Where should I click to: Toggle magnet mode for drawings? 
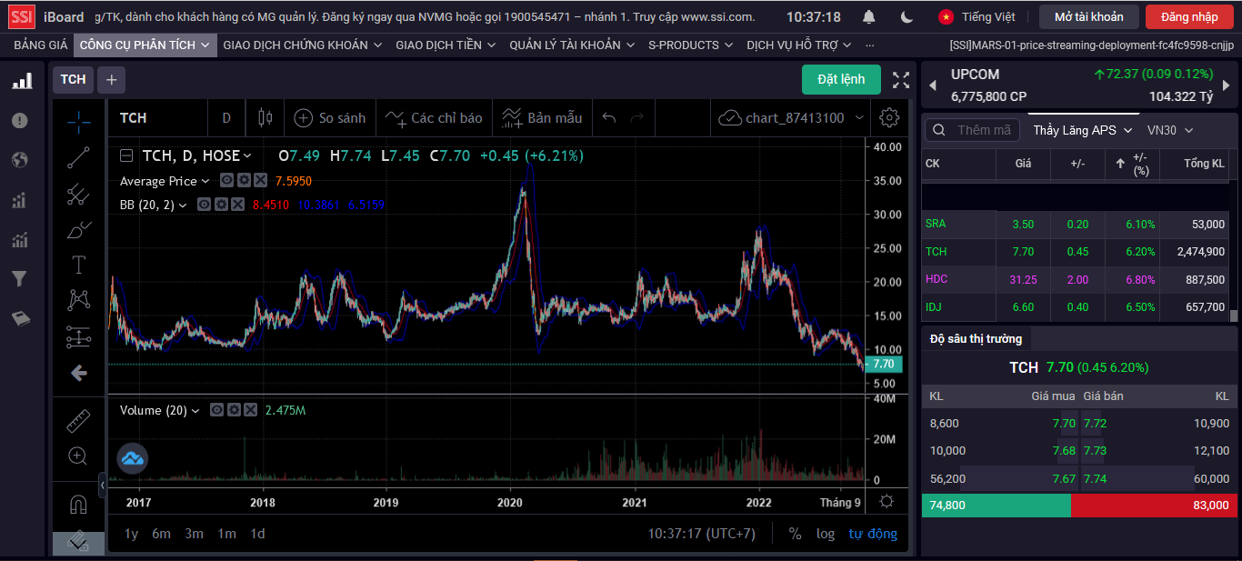click(79, 504)
